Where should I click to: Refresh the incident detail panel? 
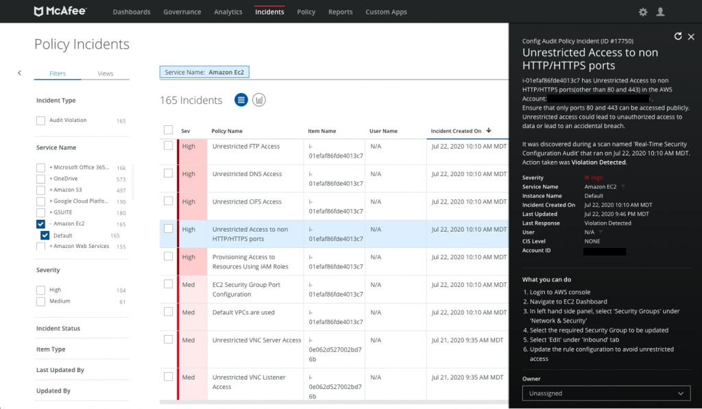coord(678,36)
